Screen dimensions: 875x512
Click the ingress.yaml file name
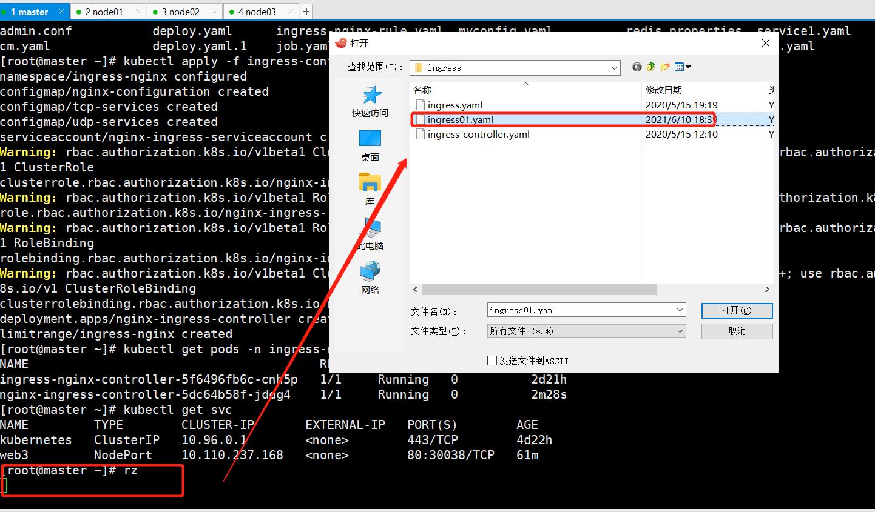[454, 105]
